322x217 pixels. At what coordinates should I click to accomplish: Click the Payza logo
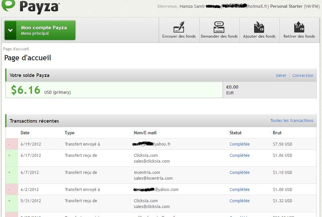(x=30, y=6)
